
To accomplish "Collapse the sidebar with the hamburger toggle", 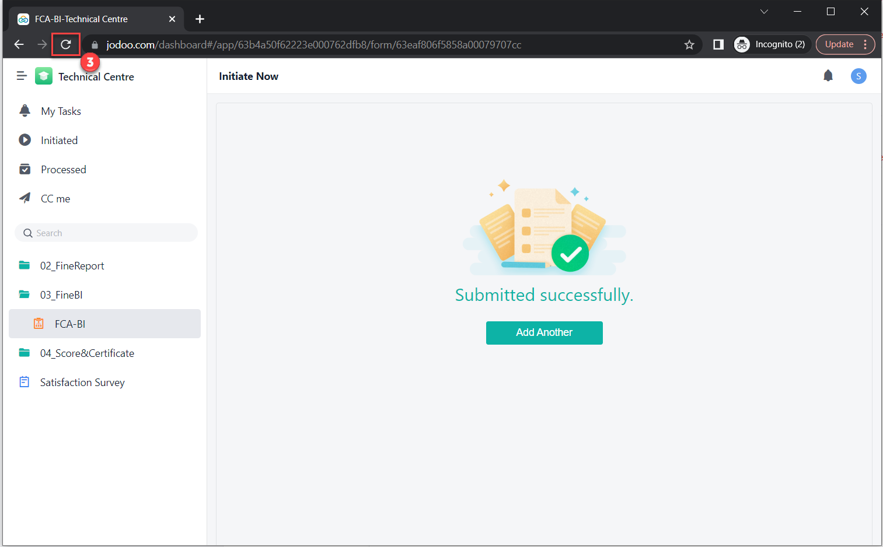I will tap(22, 75).
